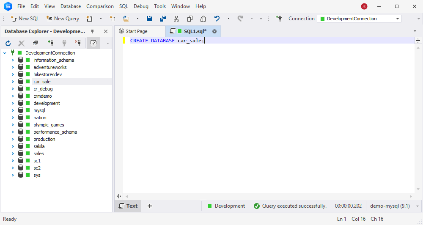
Task: Click the Paste icon in toolbar
Action: point(203,19)
